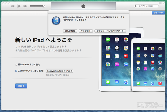This screenshot has width=167, height=112.
Task: Select このバックアップから復元 radio button
Action: 16,71
